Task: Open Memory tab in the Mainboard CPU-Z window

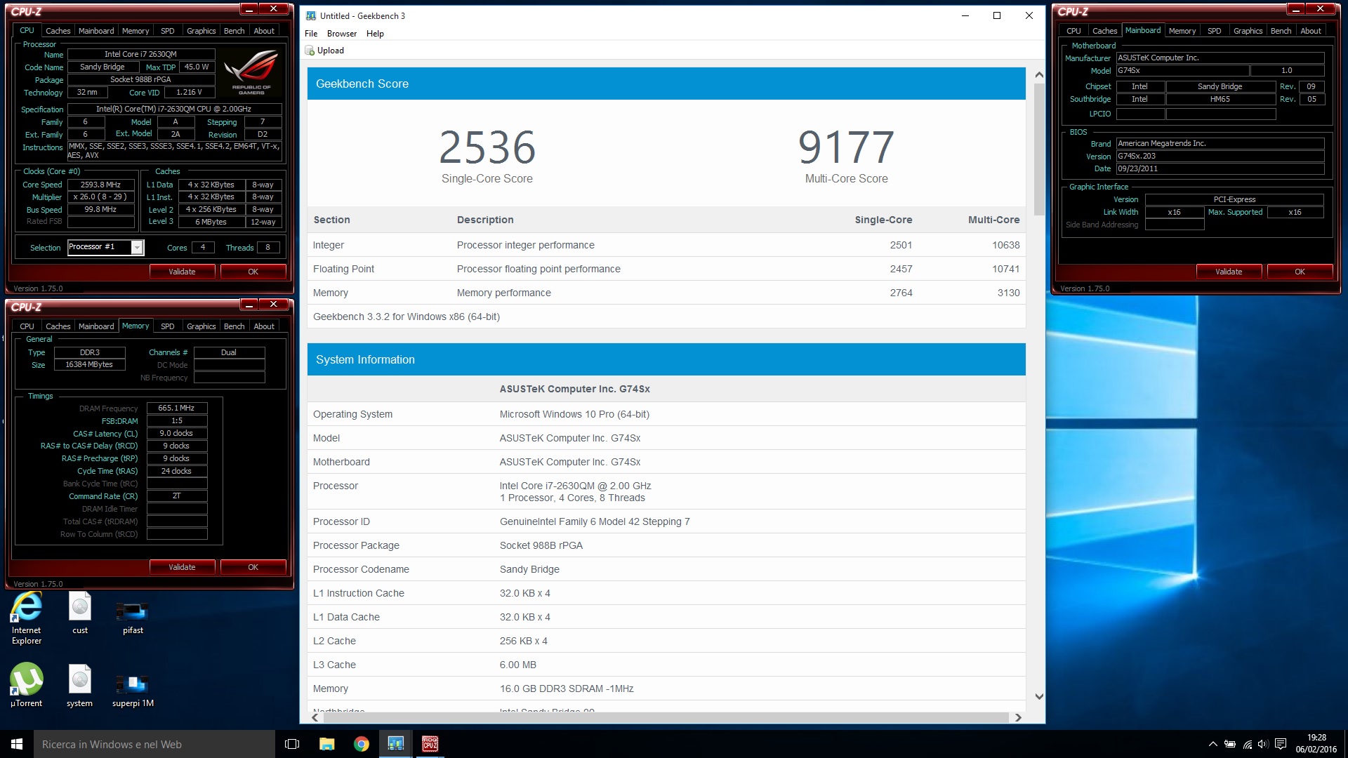Action: [1182, 31]
